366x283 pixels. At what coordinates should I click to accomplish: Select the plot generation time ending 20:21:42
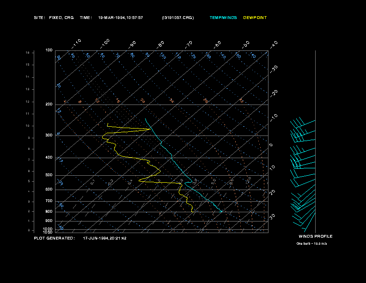(x=105, y=238)
